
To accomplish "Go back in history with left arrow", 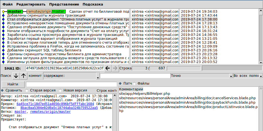I will 108,68.
